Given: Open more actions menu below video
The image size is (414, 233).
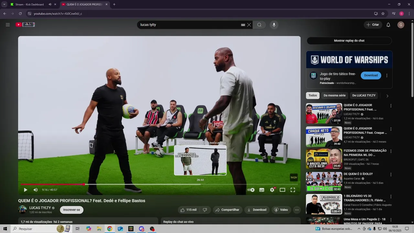Looking at the screenshot, I should (297, 210).
